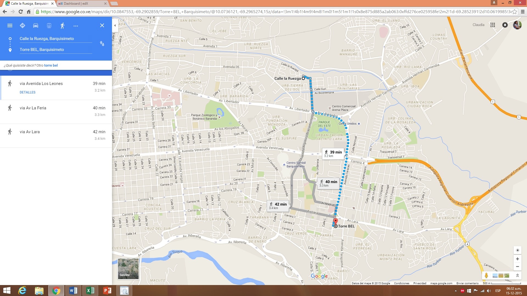Collapse the side panel arrow
Image resolution: width=527 pixels, height=296 pixels.
click(x=115, y=25)
